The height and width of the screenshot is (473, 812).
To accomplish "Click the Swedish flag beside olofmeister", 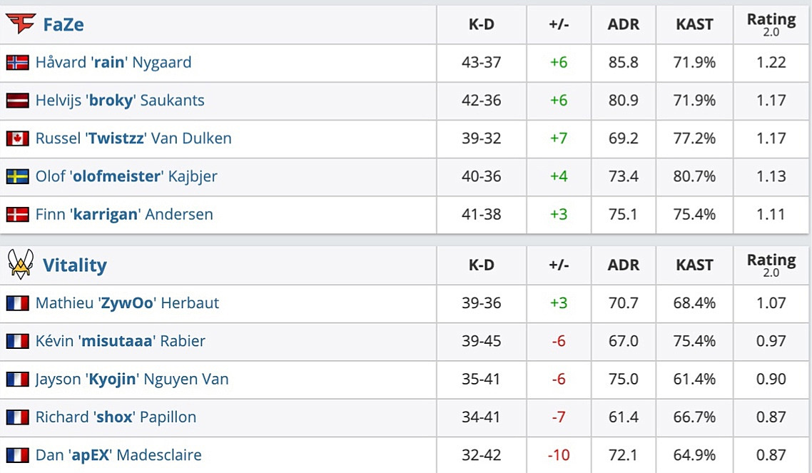I will pos(17,176).
